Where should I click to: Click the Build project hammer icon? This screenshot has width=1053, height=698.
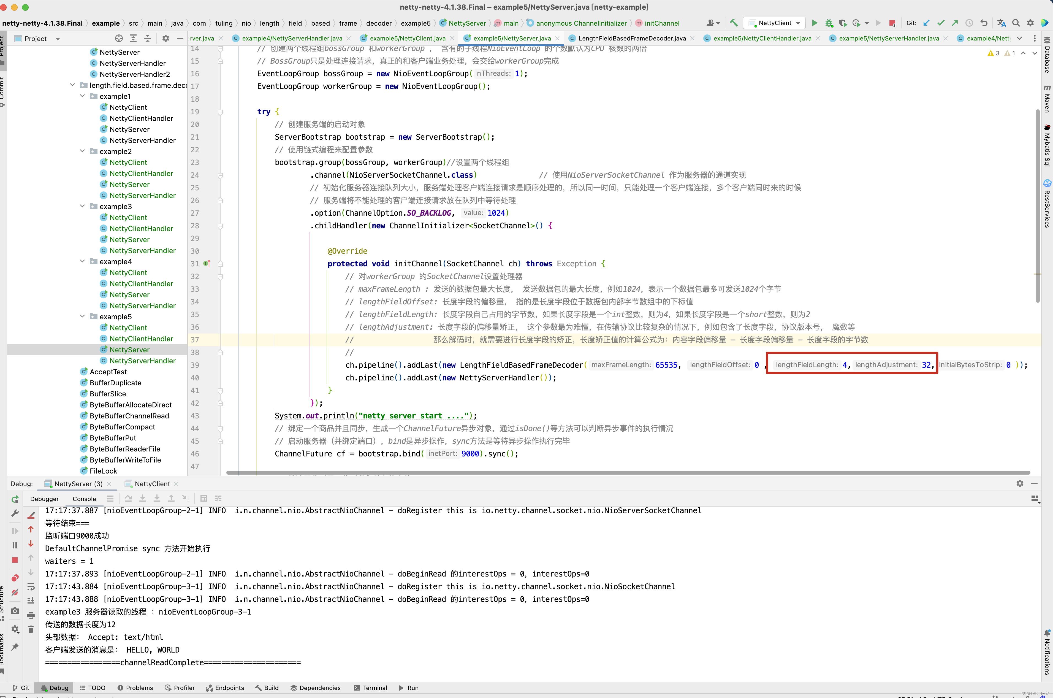pos(734,23)
